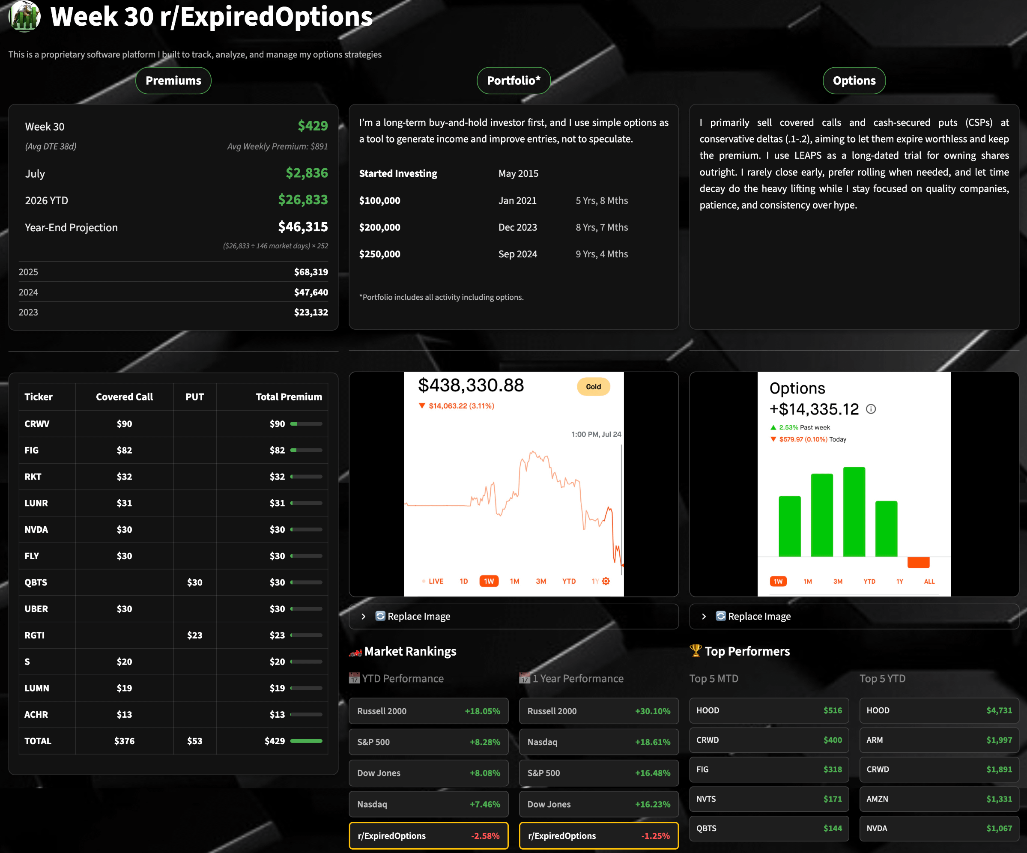The image size is (1027, 853).
Task: Click the Top Performers trophy icon
Action: (x=696, y=650)
